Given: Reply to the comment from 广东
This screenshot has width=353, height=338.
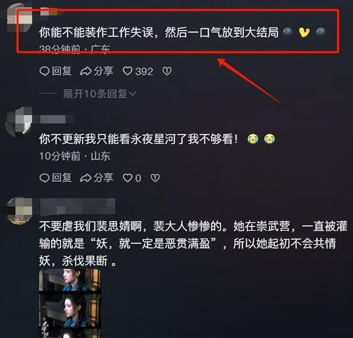Looking at the screenshot, I should tap(56, 71).
